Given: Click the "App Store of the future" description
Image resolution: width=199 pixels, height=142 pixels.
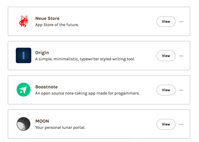Looking at the screenshot, I should tap(57, 25).
